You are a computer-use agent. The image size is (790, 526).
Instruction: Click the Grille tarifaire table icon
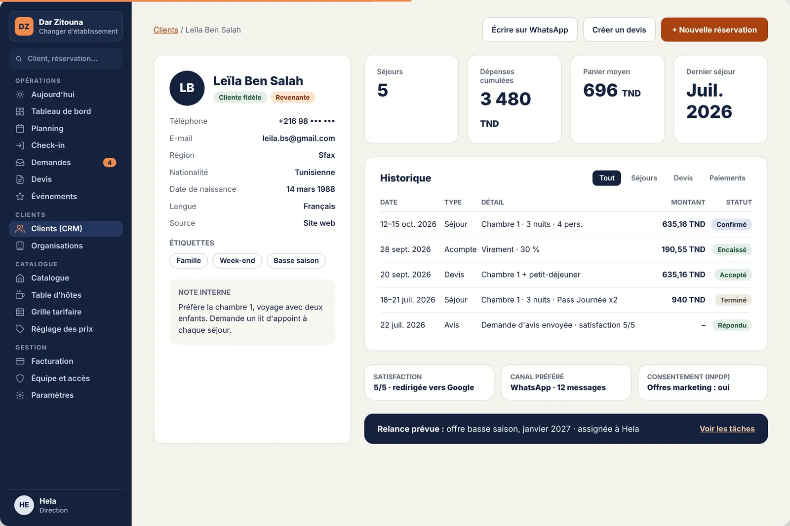point(20,312)
